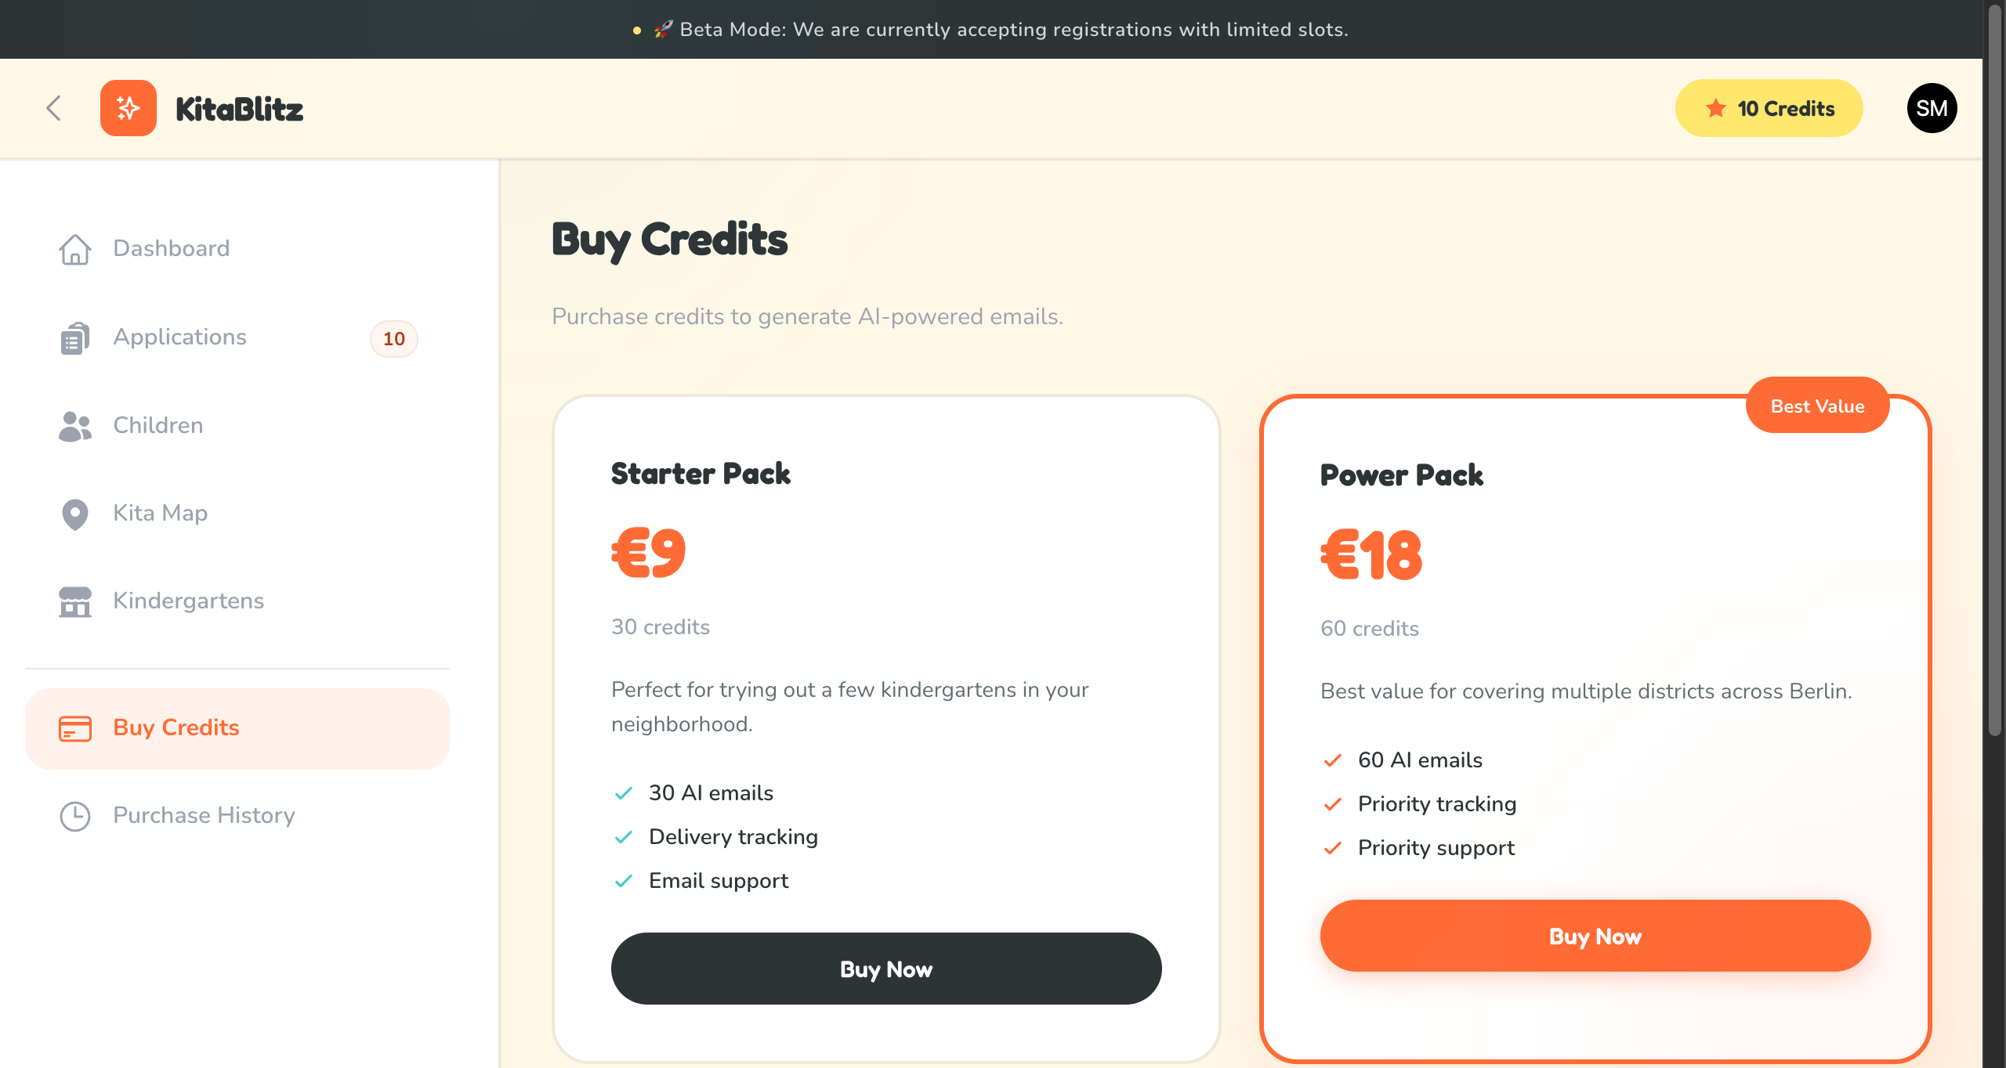Image resolution: width=2006 pixels, height=1068 pixels.
Task: Go to the Kita Map page
Action: pyautogui.click(x=160, y=513)
